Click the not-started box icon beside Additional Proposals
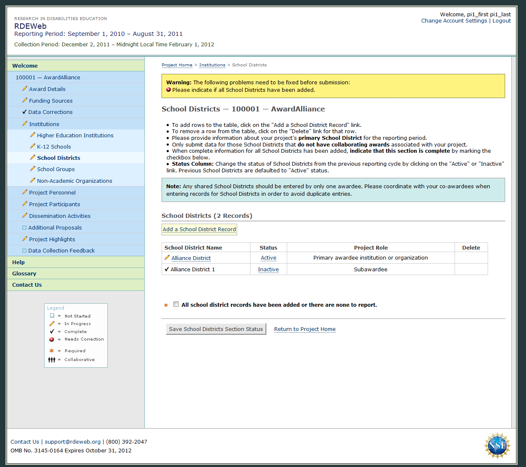Screen dimensions: 526x467 click(x=24, y=227)
